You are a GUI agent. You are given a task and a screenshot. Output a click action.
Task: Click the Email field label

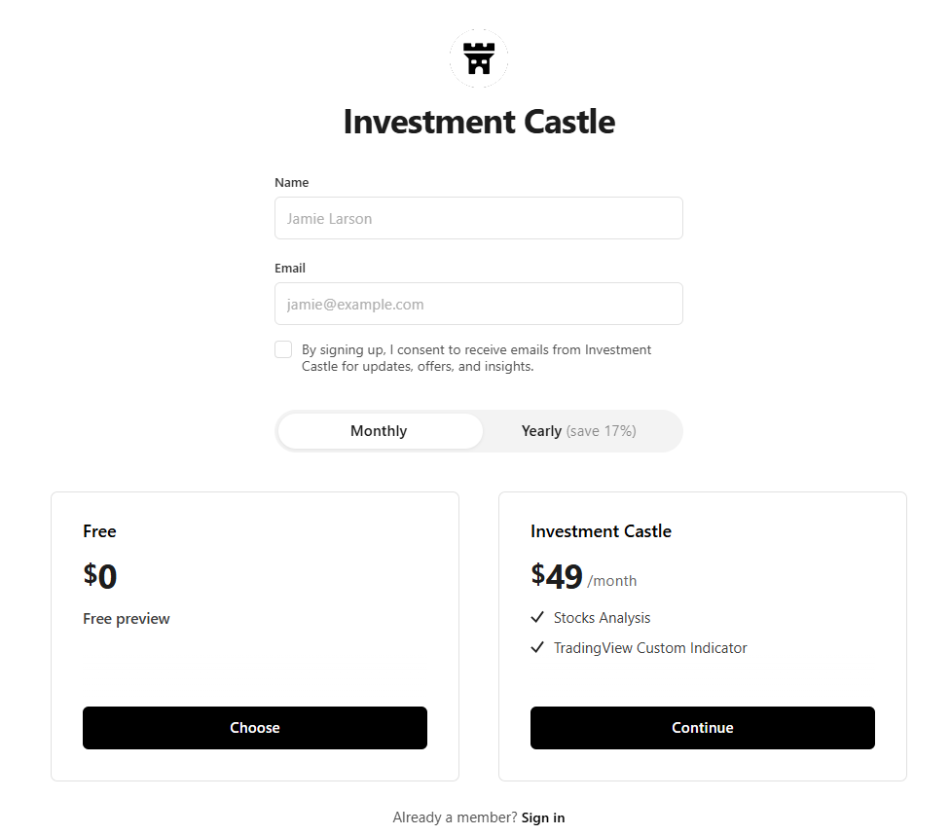[290, 268]
